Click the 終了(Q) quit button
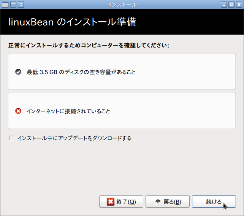This screenshot has height=216, width=244. tap(121, 202)
